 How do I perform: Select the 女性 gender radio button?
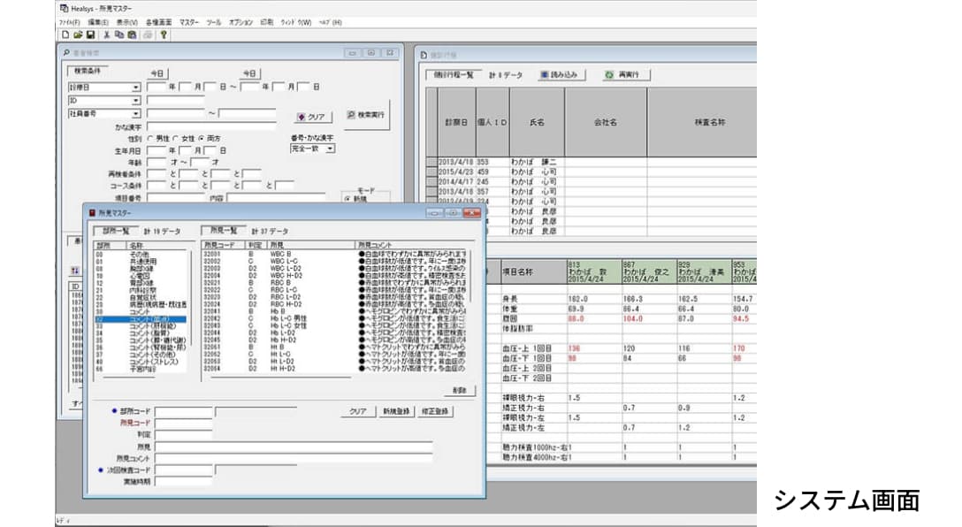176,139
